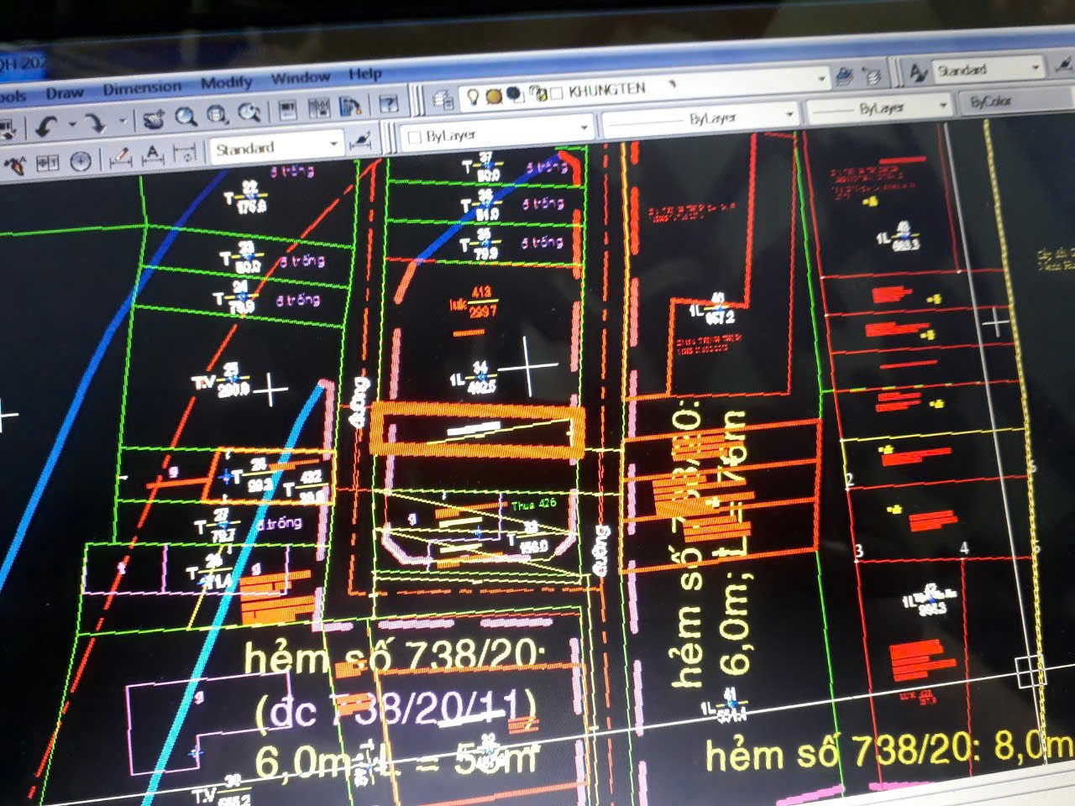This screenshot has height=806, width=1075.
Task: Open the Modify menu
Action: (226, 82)
